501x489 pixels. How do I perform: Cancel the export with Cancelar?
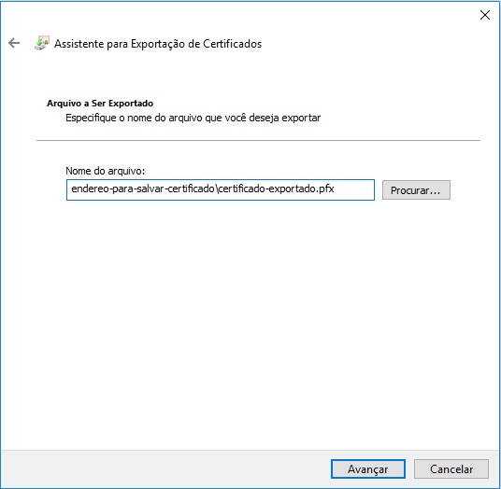pos(451,468)
